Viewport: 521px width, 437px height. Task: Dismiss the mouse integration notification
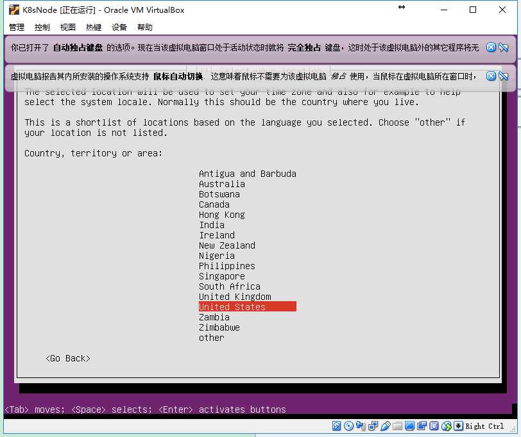[x=491, y=76]
